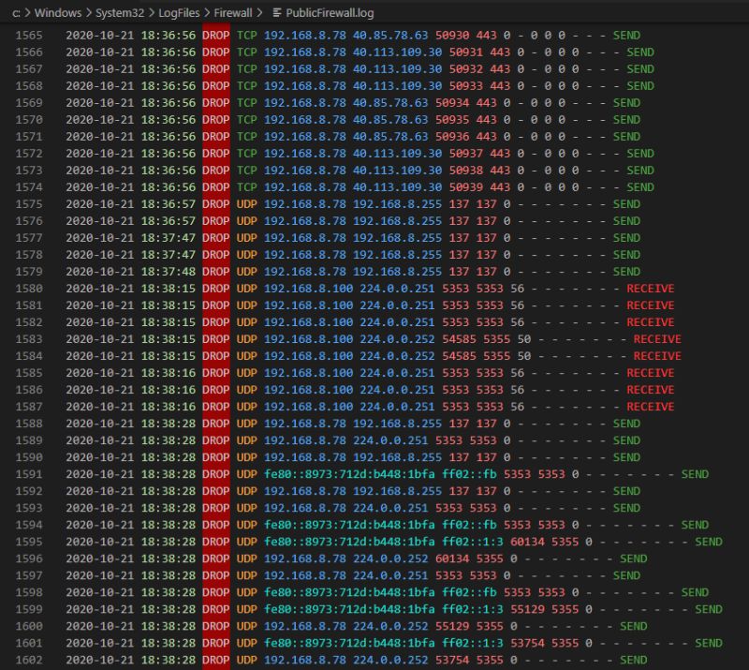Click 224.0.0.251 on line 1593

click(390, 508)
